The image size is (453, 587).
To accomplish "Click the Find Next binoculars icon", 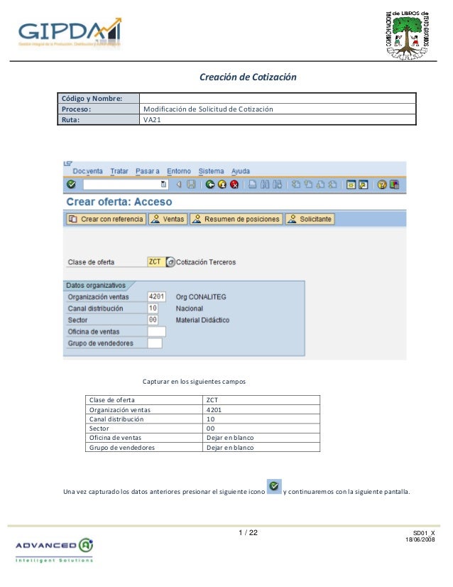I will tap(277, 184).
